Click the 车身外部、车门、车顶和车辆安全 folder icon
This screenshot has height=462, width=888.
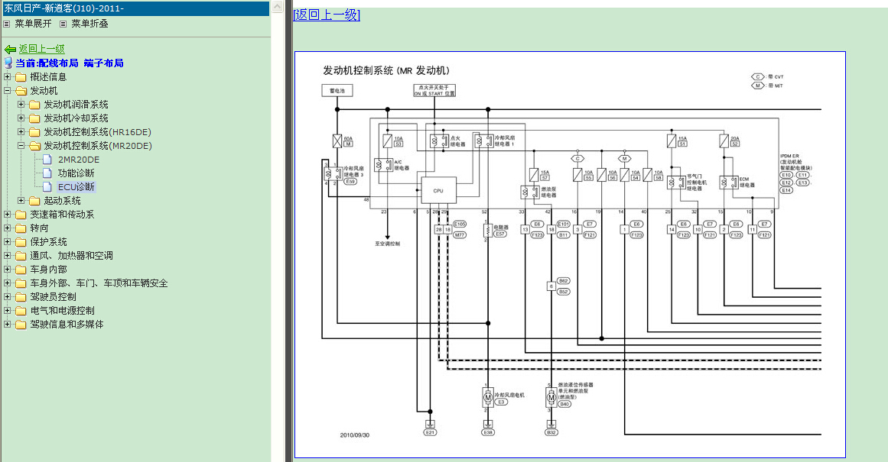click(21, 283)
